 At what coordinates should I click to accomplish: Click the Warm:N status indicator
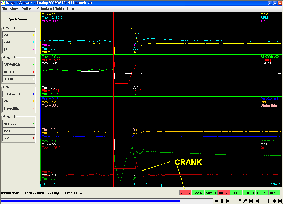tap(211, 193)
